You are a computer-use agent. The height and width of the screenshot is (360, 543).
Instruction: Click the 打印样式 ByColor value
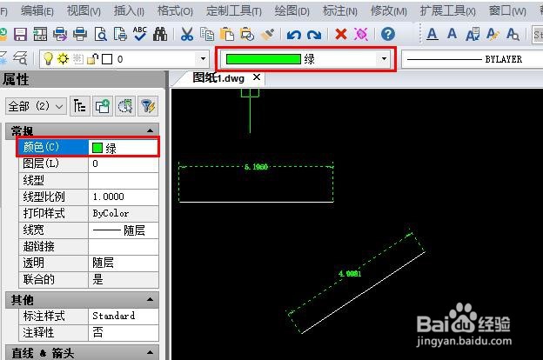(x=124, y=214)
